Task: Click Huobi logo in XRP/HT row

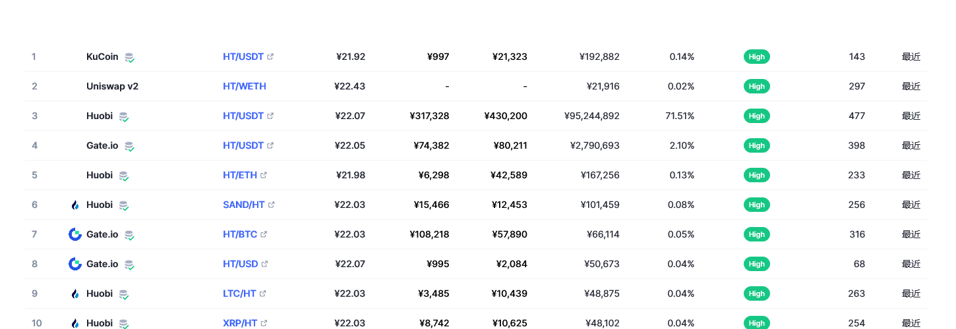Action: (75, 323)
